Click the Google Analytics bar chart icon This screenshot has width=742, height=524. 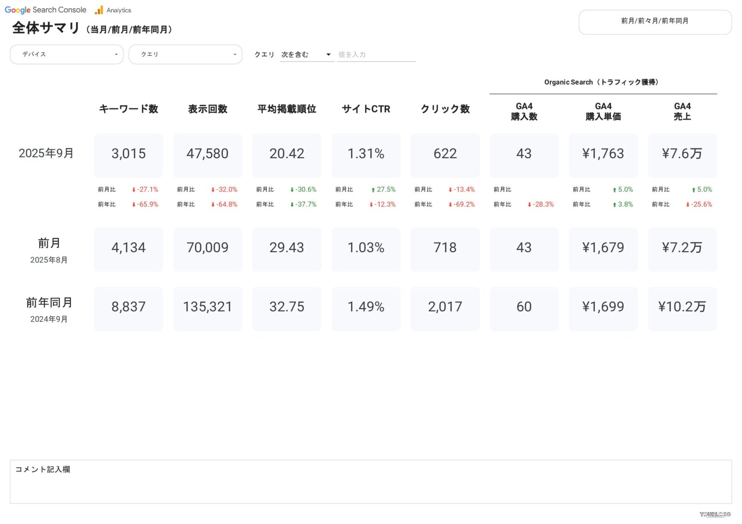99,10
